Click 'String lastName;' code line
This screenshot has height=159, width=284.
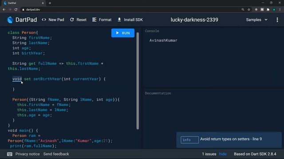point(31,43)
